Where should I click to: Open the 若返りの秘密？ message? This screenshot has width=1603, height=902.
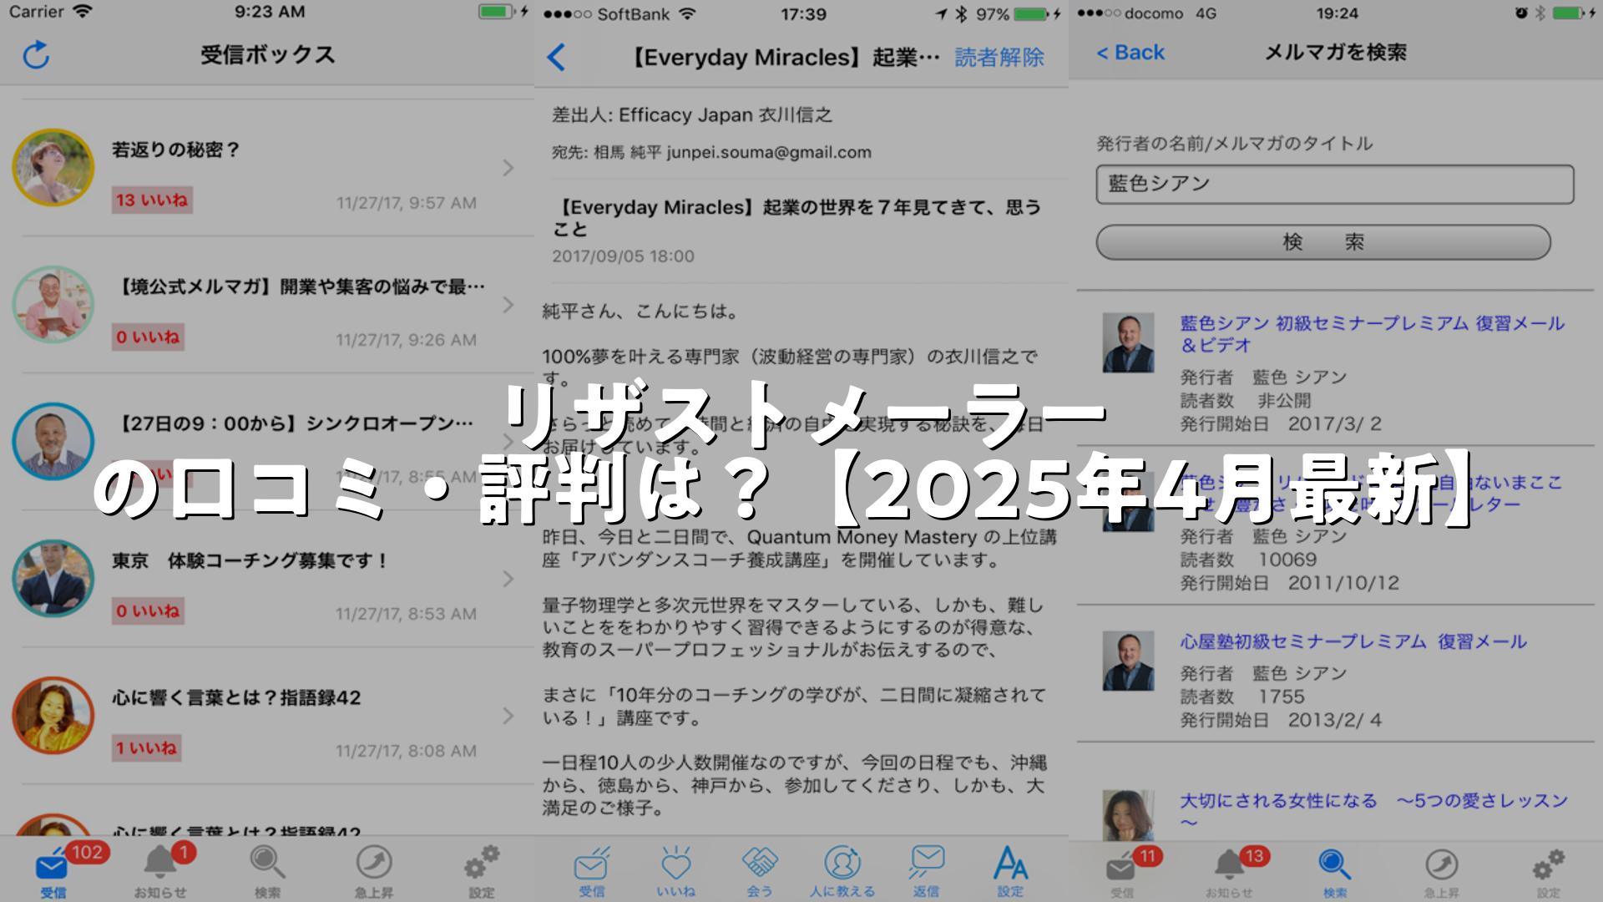click(x=267, y=168)
